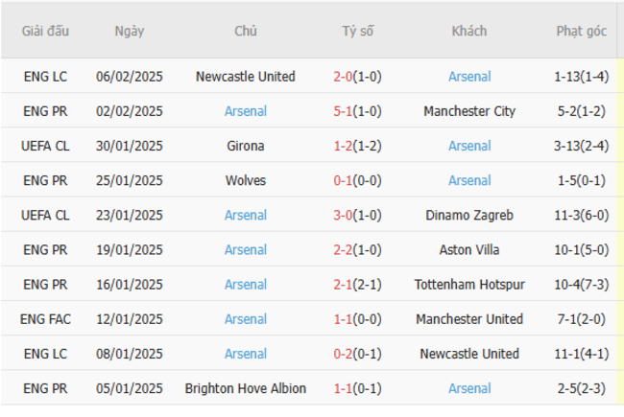
Task: Click home team Newcastle United on 06/02/2025
Action: [245, 77]
